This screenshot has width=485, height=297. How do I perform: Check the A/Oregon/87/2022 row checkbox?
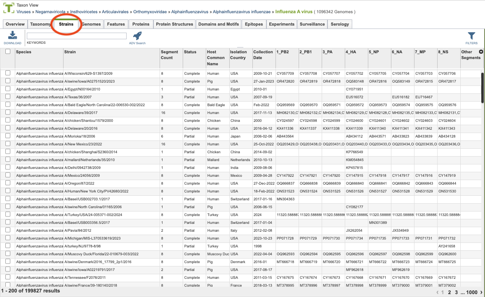tap(8, 183)
